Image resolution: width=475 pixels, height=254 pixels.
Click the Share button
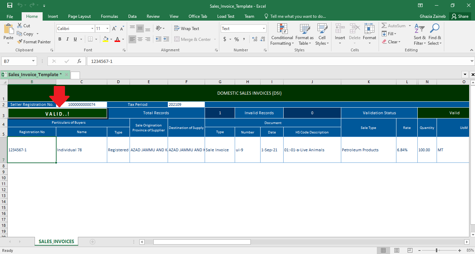click(x=460, y=16)
